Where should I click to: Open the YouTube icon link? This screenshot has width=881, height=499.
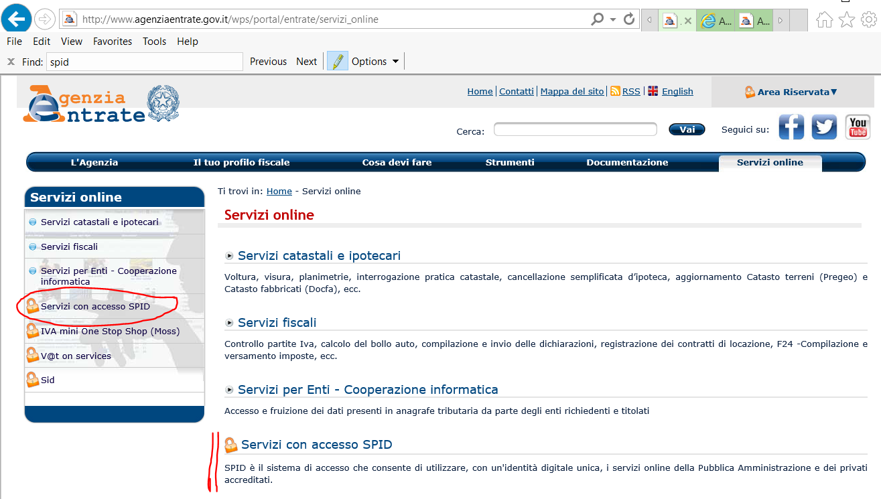pos(858,127)
